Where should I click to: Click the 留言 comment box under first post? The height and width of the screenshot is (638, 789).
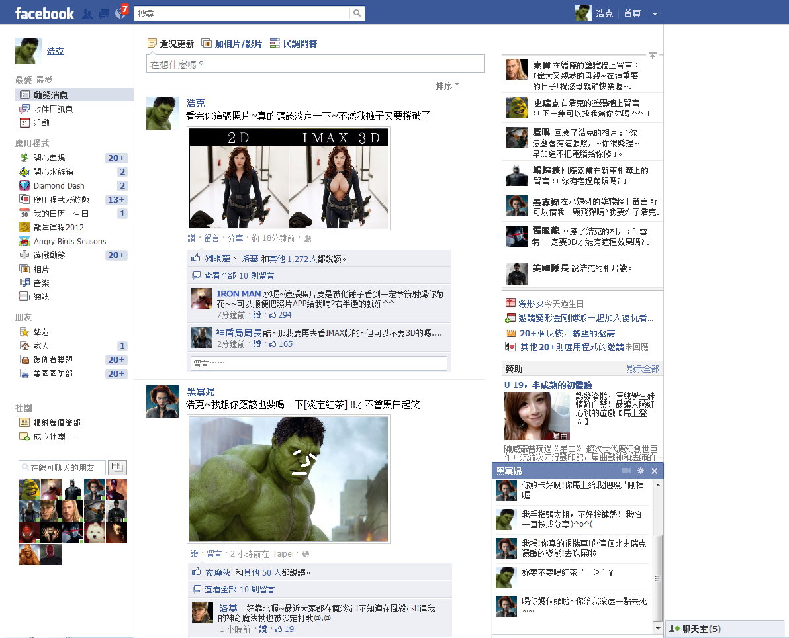(x=319, y=363)
